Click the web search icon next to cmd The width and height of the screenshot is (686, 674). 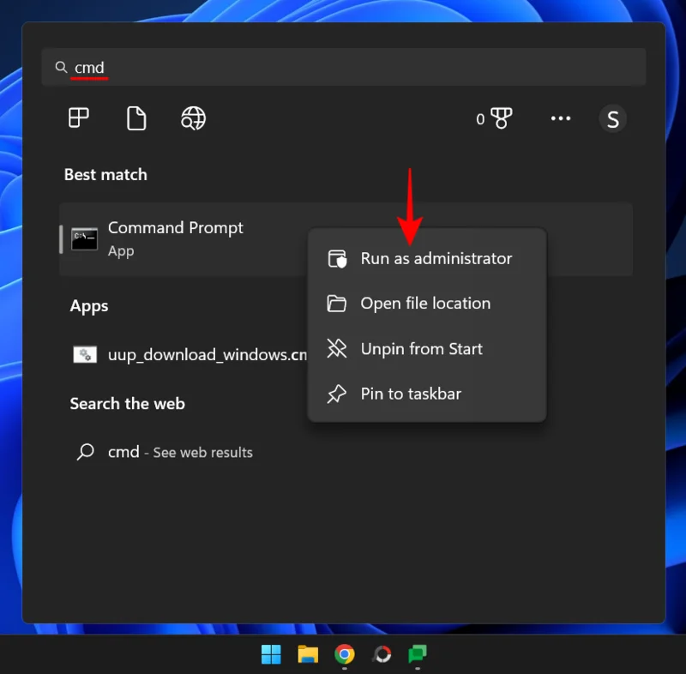click(86, 452)
